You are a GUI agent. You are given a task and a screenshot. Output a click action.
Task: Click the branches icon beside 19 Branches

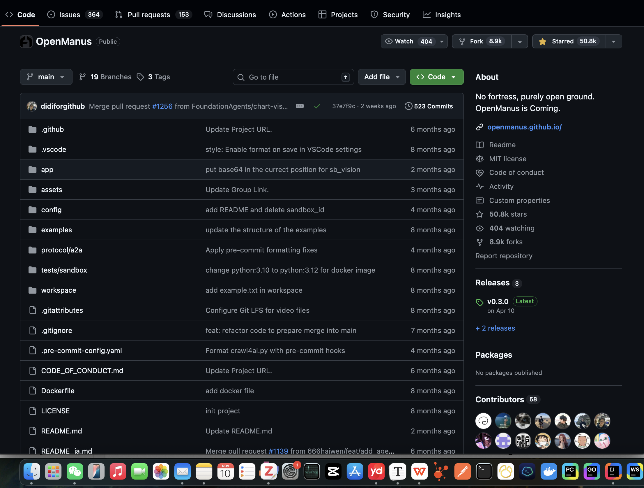(83, 77)
